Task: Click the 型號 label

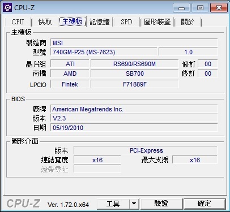Action: (x=39, y=52)
